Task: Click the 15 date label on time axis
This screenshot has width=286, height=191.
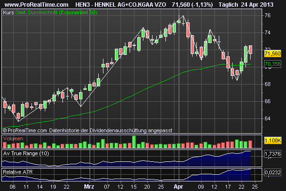Action: (x=133, y=187)
